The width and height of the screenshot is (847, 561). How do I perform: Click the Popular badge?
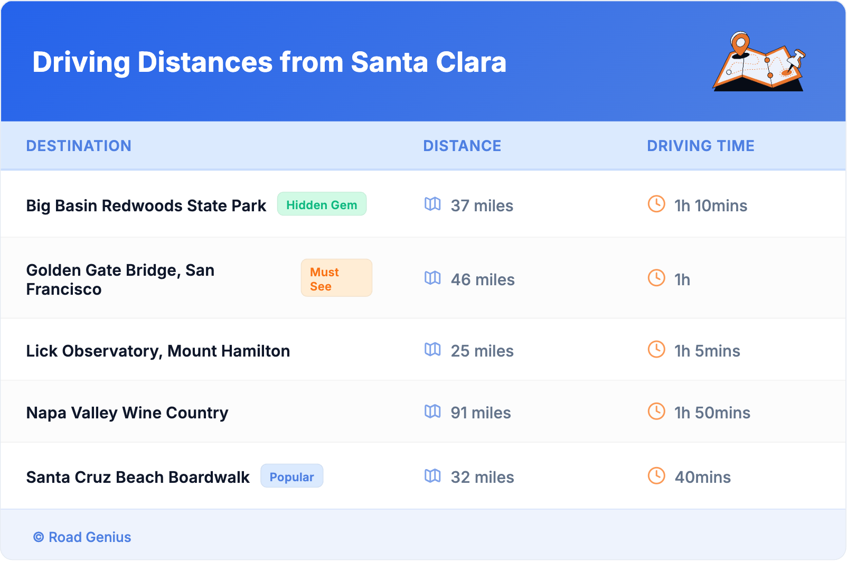tap(291, 476)
